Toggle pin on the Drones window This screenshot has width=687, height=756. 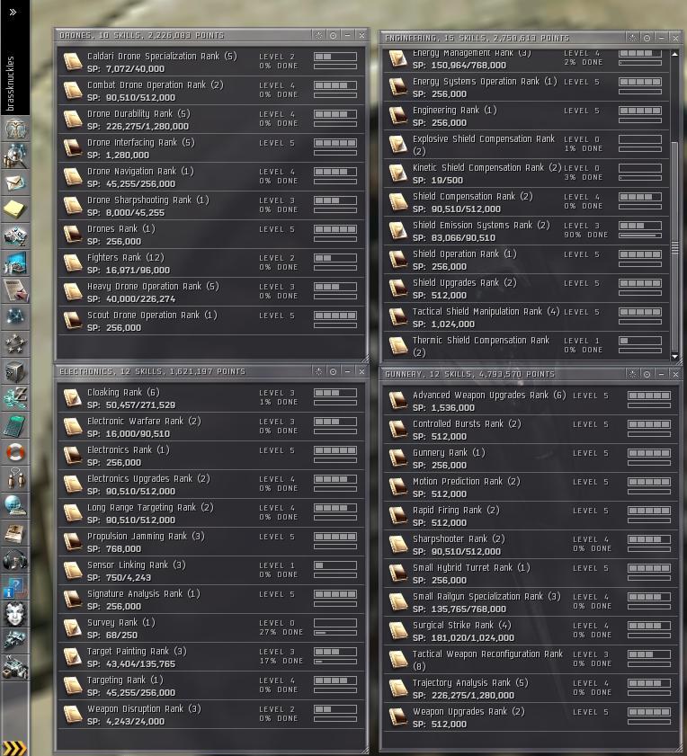pyautogui.click(x=333, y=35)
